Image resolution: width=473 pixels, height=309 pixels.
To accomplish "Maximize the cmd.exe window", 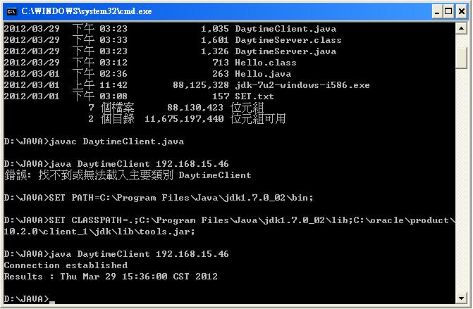I will tap(448, 12).
